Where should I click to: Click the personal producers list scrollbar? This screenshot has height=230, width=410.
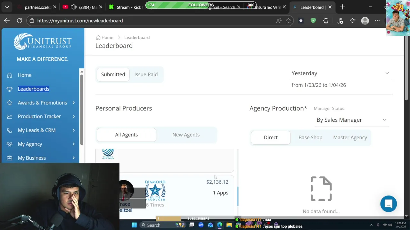238,196
